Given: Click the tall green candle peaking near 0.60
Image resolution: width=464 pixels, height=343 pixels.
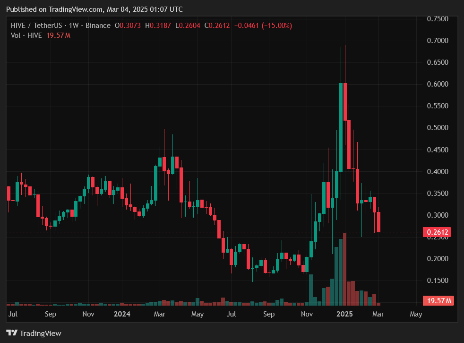Looking at the screenshot, I should [x=341, y=127].
